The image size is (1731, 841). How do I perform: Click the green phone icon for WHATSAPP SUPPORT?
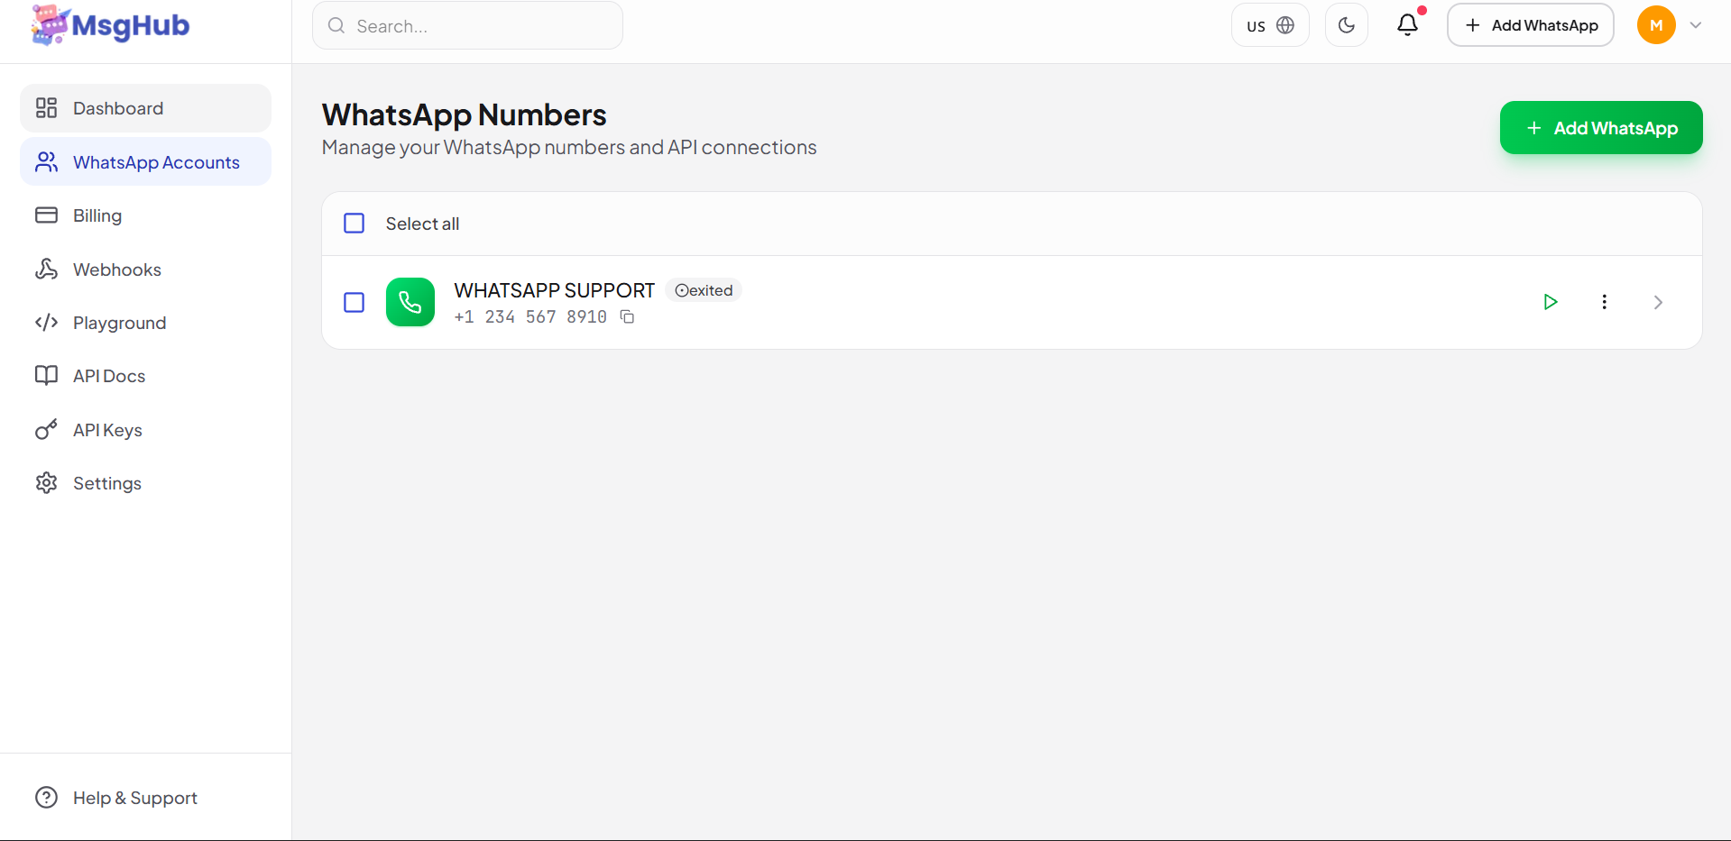pyautogui.click(x=410, y=302)
